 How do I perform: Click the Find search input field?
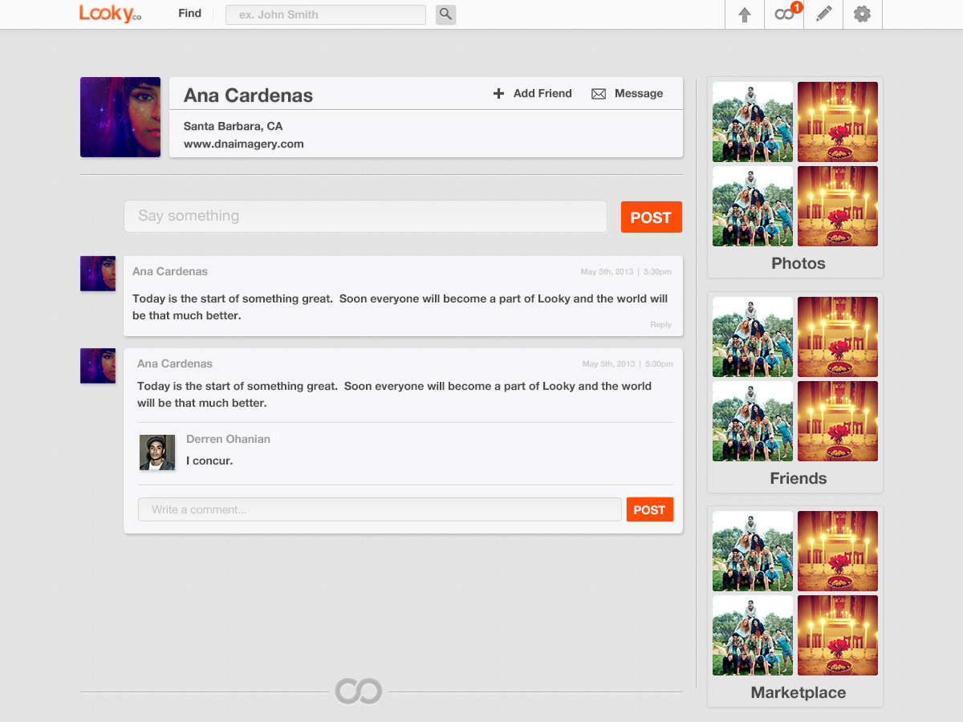(x=326, y=14)
